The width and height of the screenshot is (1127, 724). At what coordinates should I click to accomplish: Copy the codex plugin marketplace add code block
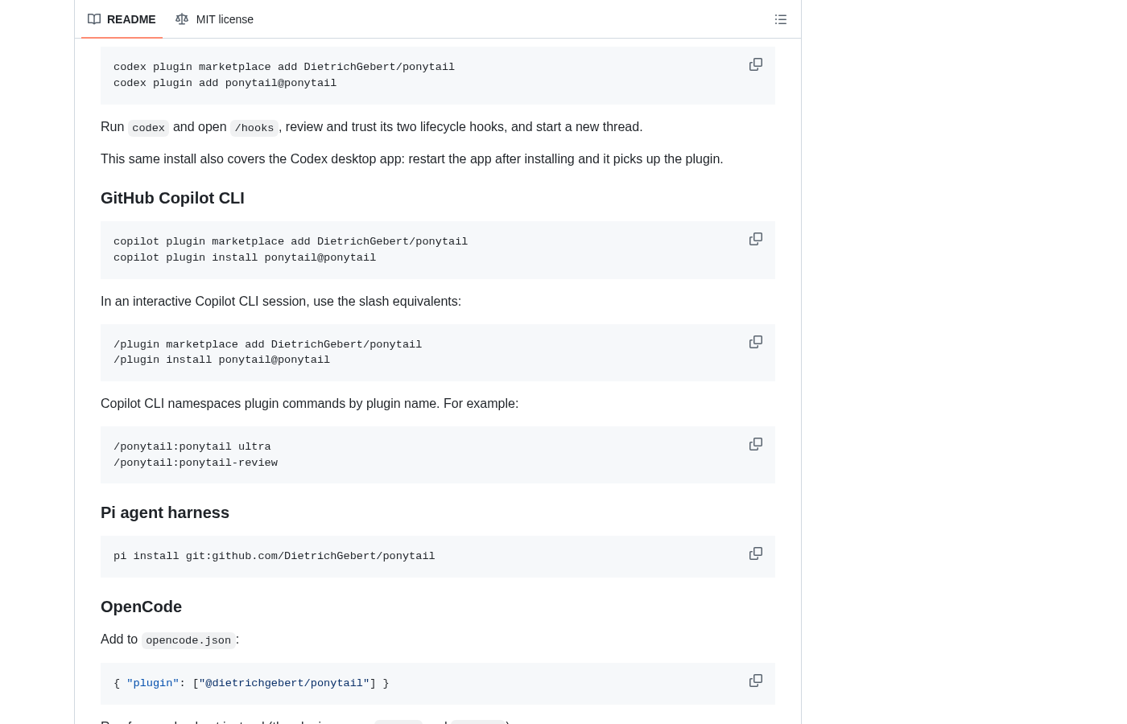(756, 64)
